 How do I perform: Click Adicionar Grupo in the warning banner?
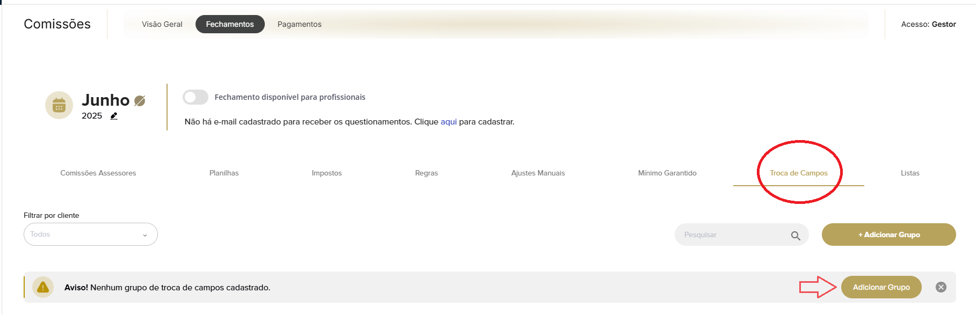point(881,287)
